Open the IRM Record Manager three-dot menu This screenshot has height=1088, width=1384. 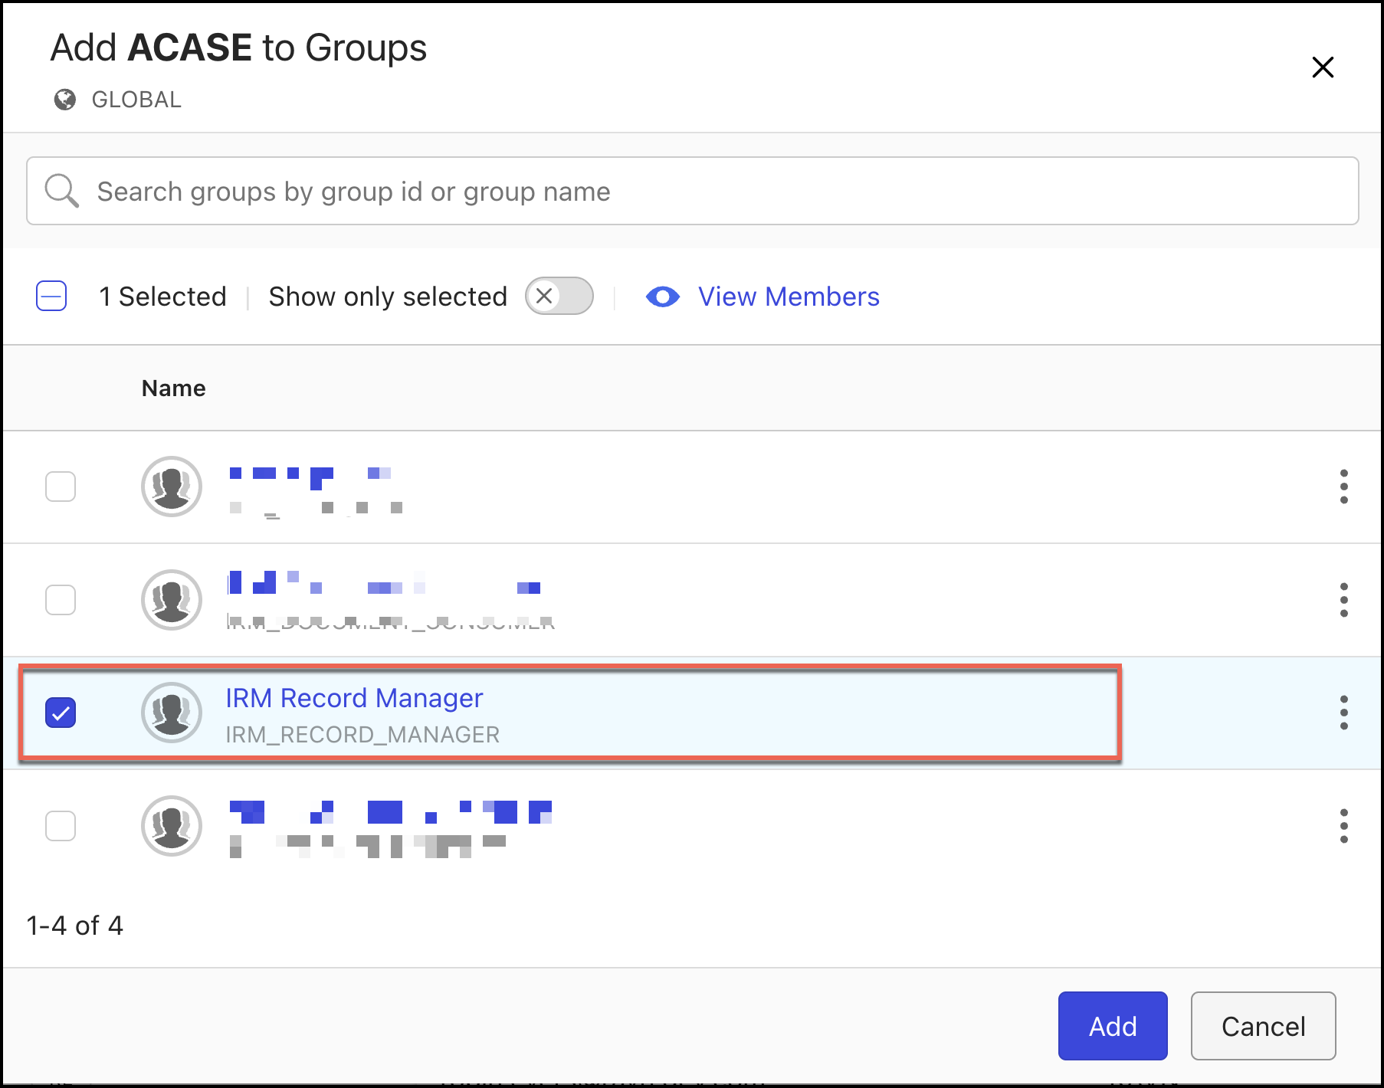tap(1343, 713)
